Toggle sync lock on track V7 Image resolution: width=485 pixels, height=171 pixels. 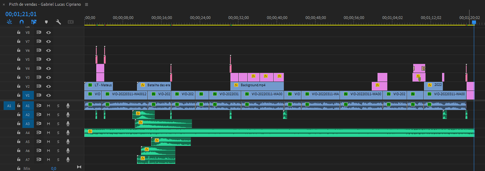39,41
